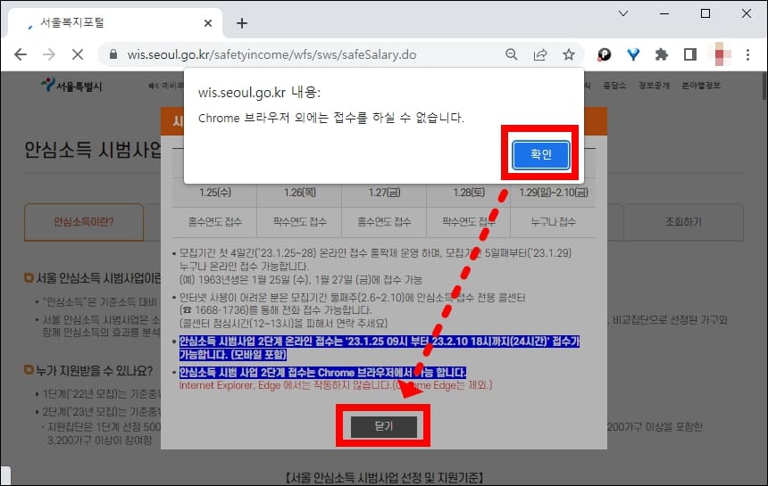Click the 1.26(목) date cell

pos(299,192)
